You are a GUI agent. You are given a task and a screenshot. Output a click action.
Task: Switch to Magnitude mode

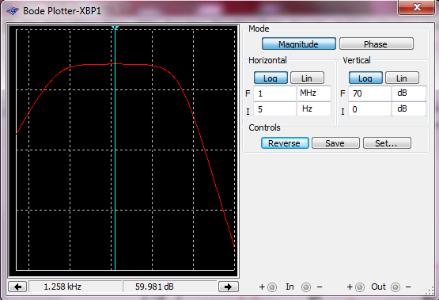[x=299, y=44]
